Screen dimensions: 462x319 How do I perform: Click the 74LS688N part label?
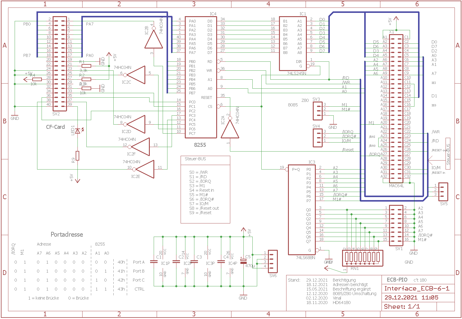pyautogui.click(x=305, y=258)
